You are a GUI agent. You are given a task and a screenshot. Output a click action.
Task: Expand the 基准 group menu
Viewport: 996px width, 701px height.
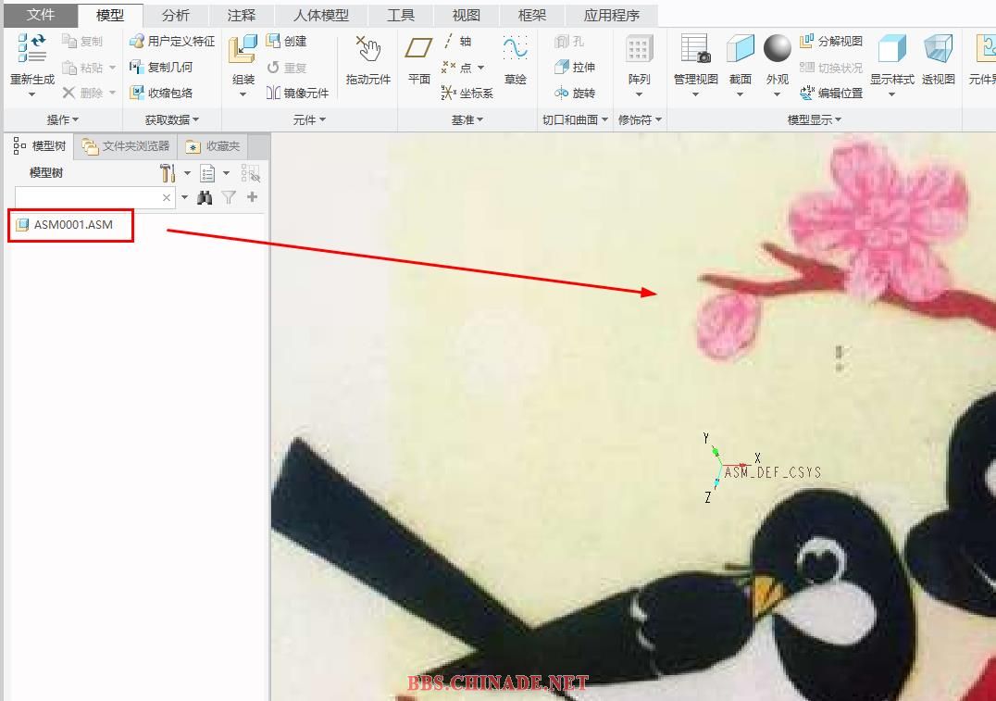(467, 119)
